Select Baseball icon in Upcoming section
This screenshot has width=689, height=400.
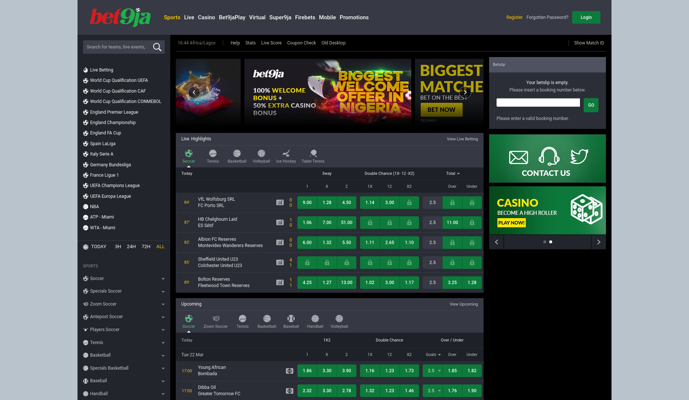coord(291,319)
